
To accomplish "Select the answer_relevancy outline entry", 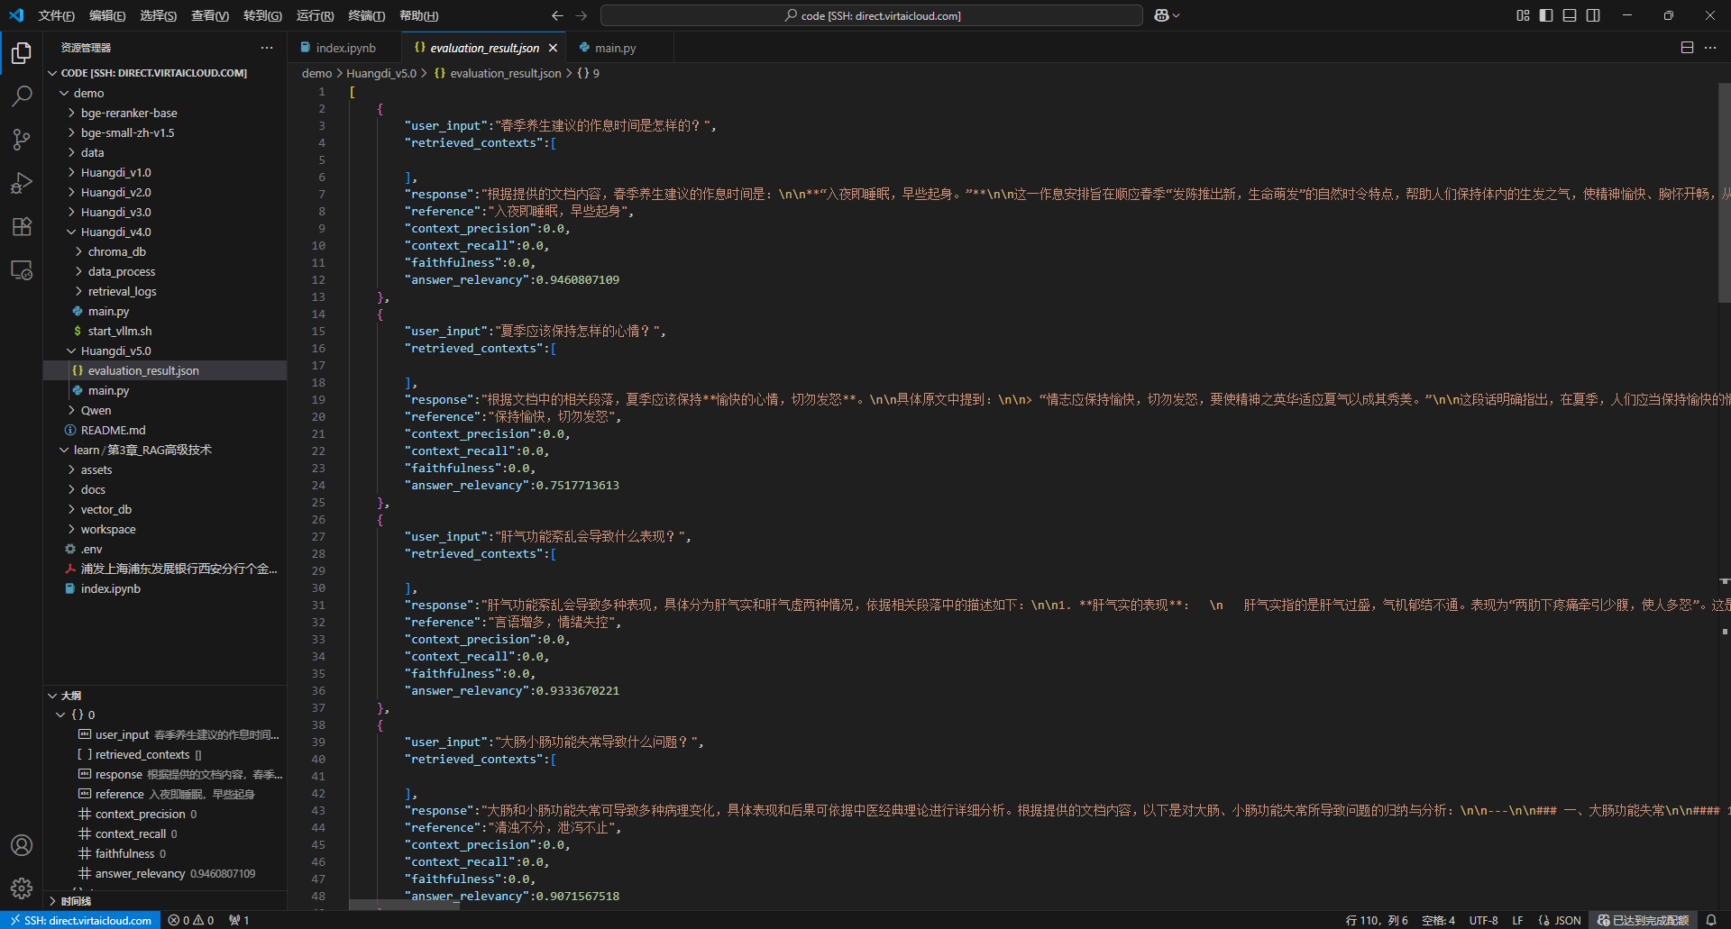I will coord(165,873).
